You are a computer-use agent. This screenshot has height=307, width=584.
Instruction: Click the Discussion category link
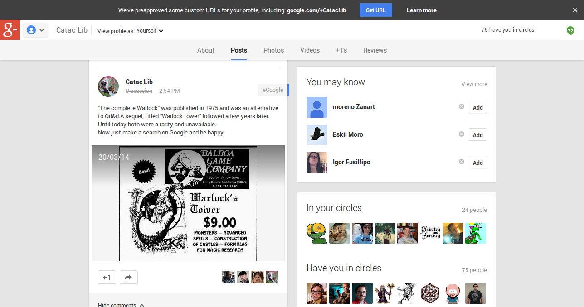tap(139, 91)
